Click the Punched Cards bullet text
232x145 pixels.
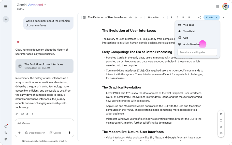153,61
